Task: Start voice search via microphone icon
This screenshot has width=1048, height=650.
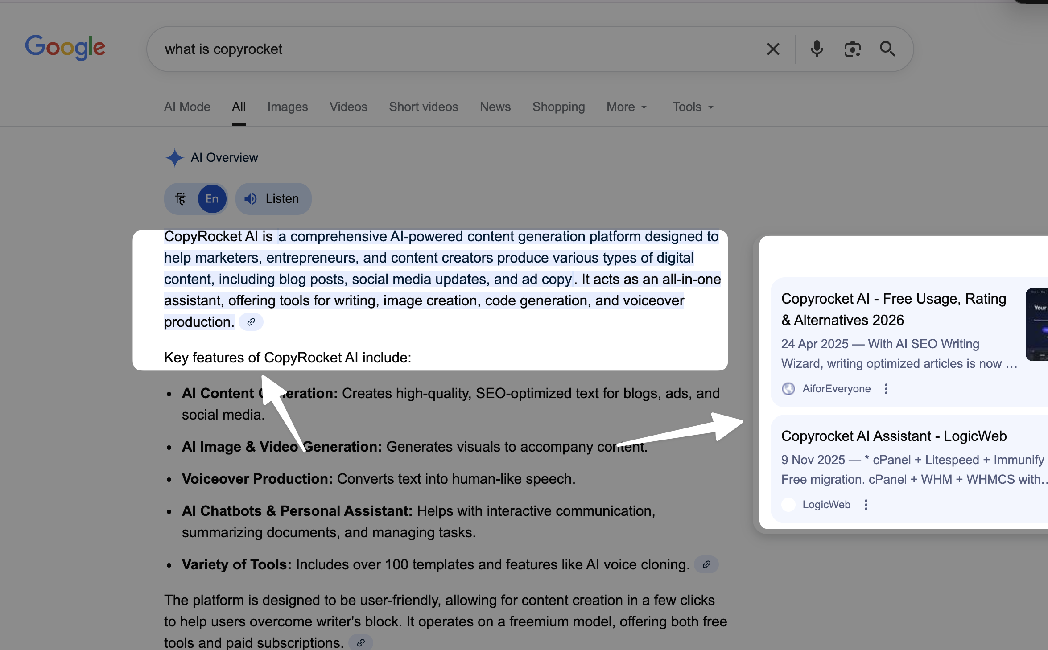Action: [x=817, y=49]
